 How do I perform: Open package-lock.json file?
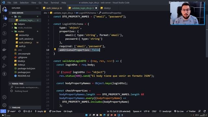25,69
